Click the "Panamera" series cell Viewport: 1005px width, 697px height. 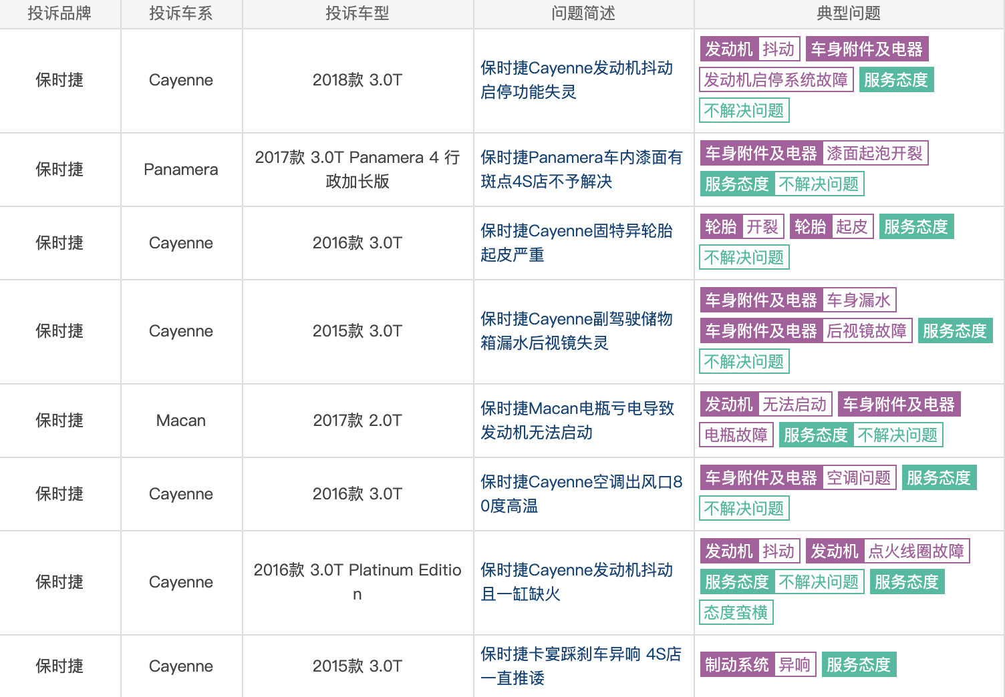pyautogui.click(x=181, y=170)
